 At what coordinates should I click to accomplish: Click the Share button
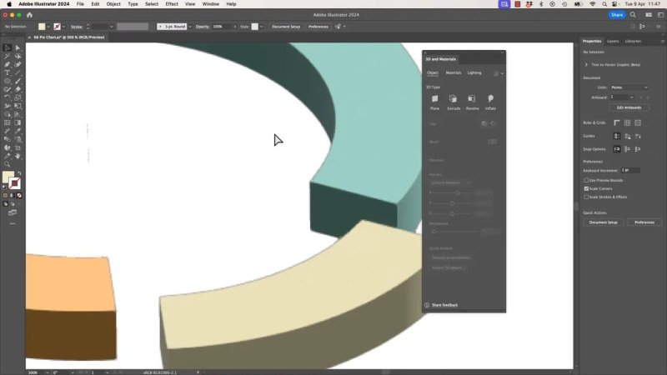click(617, 15)
